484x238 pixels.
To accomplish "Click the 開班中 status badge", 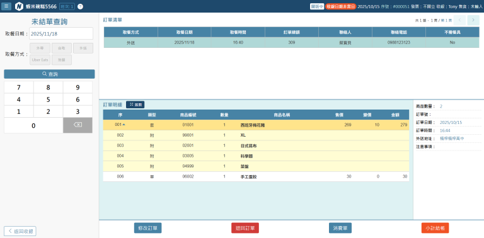I will tap(317, 6).
